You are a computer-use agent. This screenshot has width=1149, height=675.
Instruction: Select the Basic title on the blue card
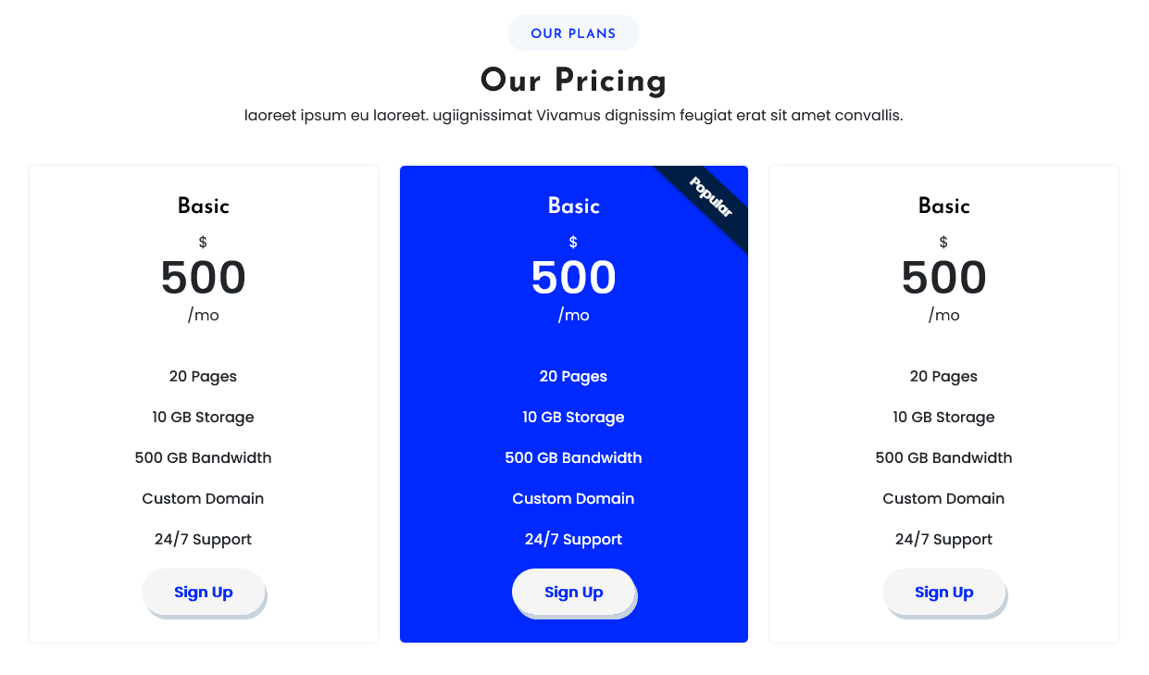[x=574, y=206]
